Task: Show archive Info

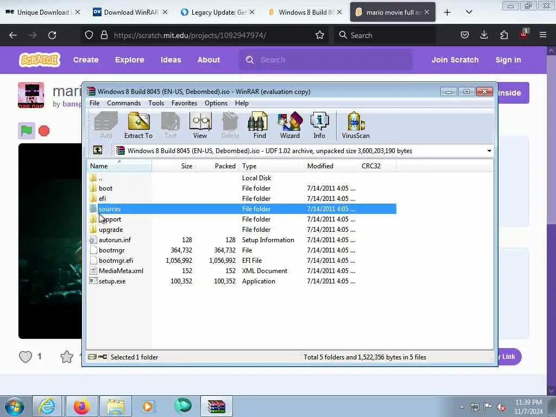Action: 319,125
